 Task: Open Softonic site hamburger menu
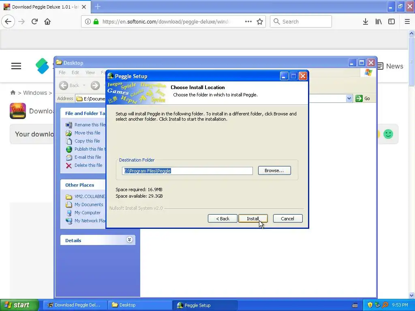point(16,66)
